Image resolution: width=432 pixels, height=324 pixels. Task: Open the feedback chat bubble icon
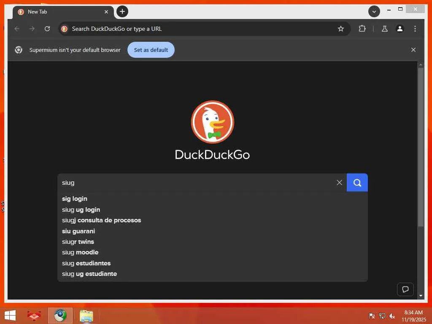click(x=405, y=289)
